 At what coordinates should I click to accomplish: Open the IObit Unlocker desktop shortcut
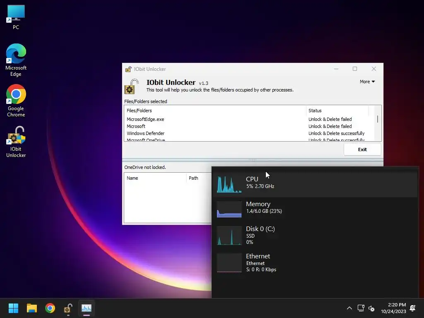[x=16, y=142]
